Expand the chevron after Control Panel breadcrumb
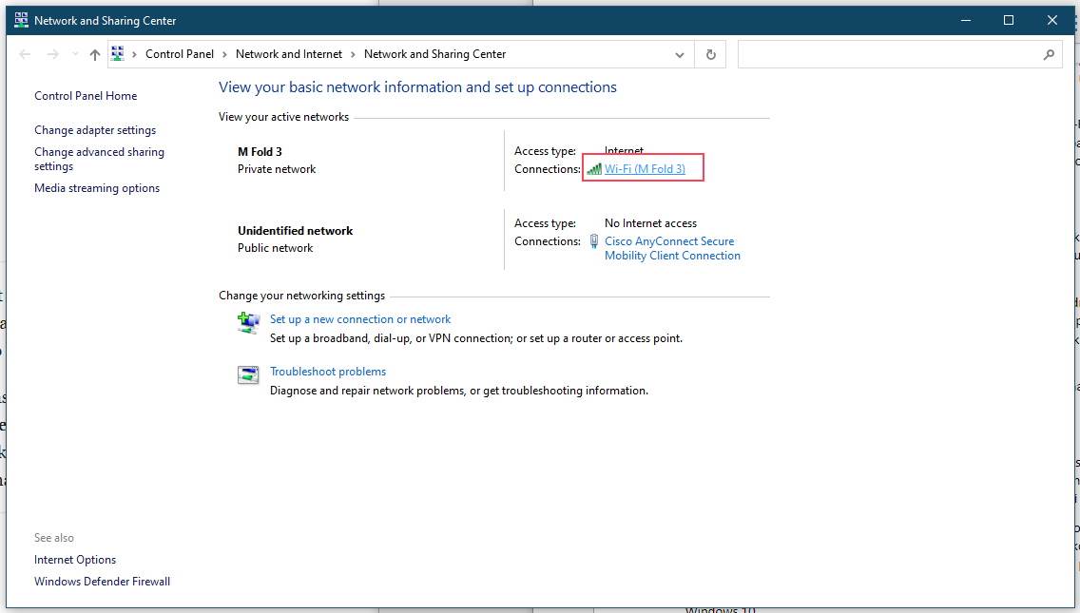Screen dimensions: 1080x613 pos(225,55)
